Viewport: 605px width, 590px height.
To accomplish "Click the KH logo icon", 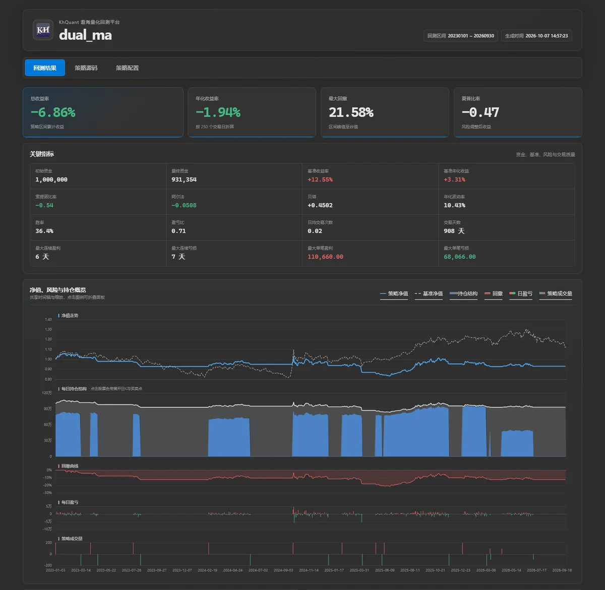I will [x=43, y=30].
